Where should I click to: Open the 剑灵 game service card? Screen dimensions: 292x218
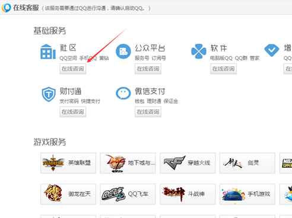click(x=247, y=163)
